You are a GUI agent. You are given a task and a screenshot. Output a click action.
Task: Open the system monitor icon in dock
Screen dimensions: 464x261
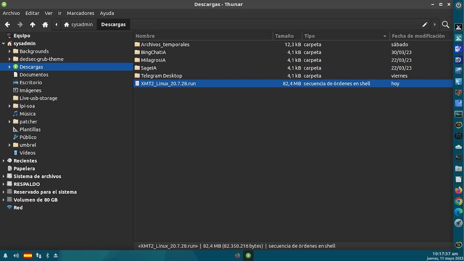[459, 114]
